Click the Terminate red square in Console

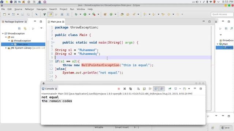(119, 89)
